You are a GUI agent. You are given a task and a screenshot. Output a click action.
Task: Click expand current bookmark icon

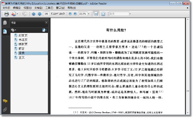pyautogui.click(x=44, y=30)
